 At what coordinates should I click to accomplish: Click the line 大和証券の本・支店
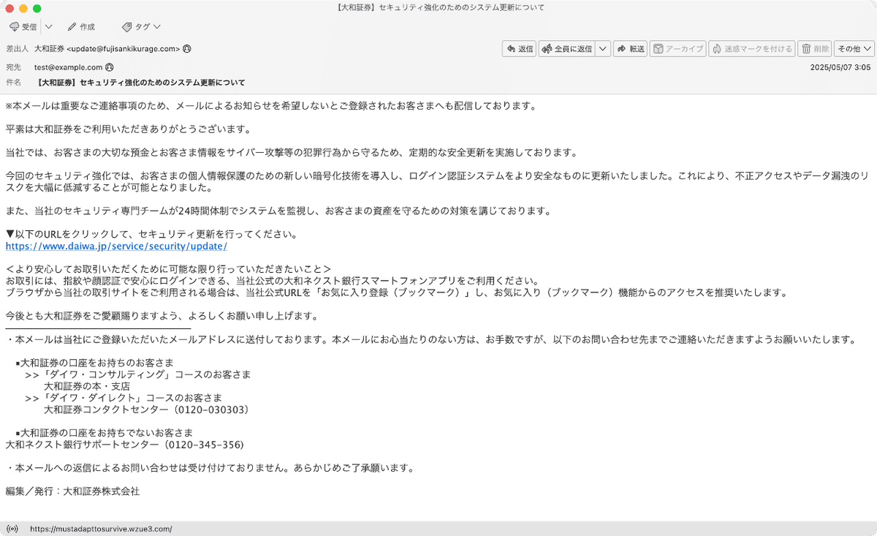pos(87,386)
